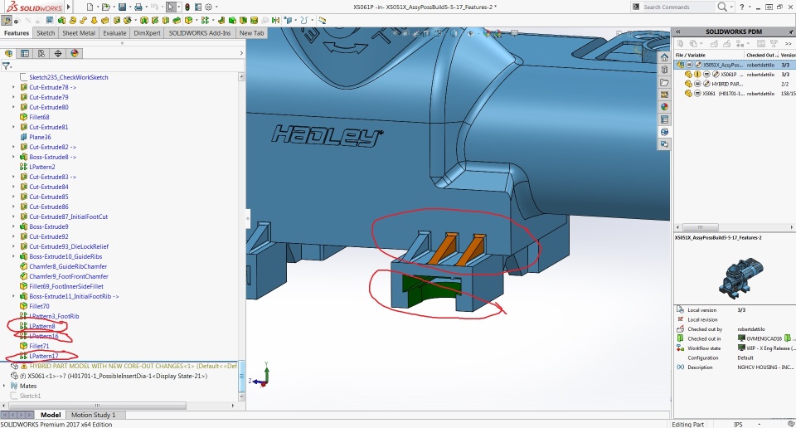Image resolution: width=796 pixels, height=428 pixels.
Task: Click the Reference Geometry icon
Action: (288, 20)
